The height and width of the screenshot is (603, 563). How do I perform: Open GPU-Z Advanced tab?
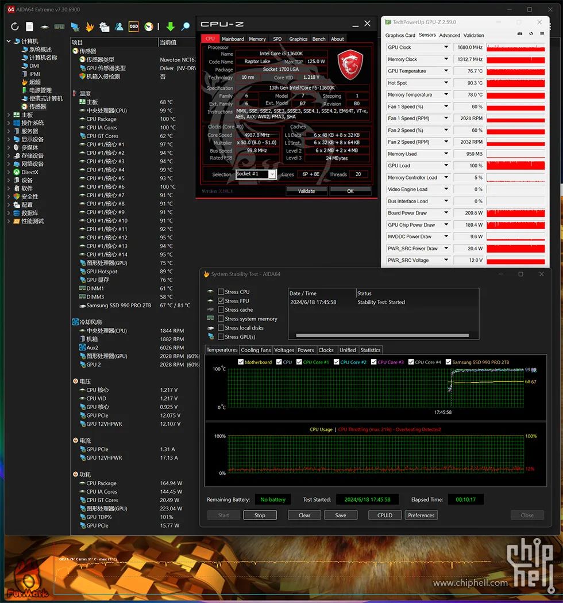coord(449,35)
